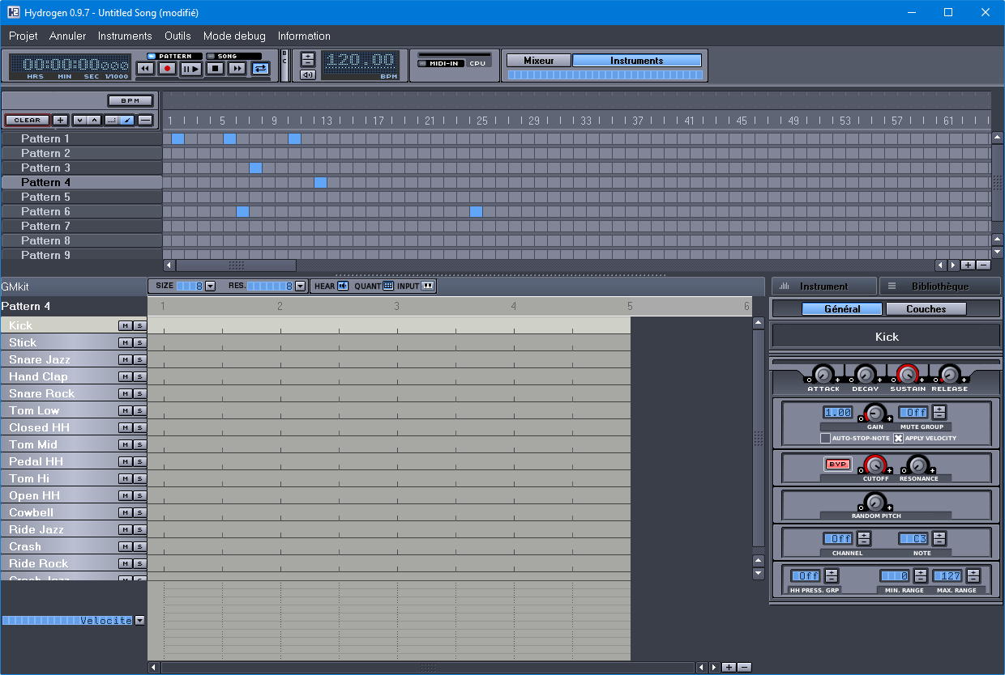Open the Instruments menu
1005x675 pixels.
tap(125, 36)
